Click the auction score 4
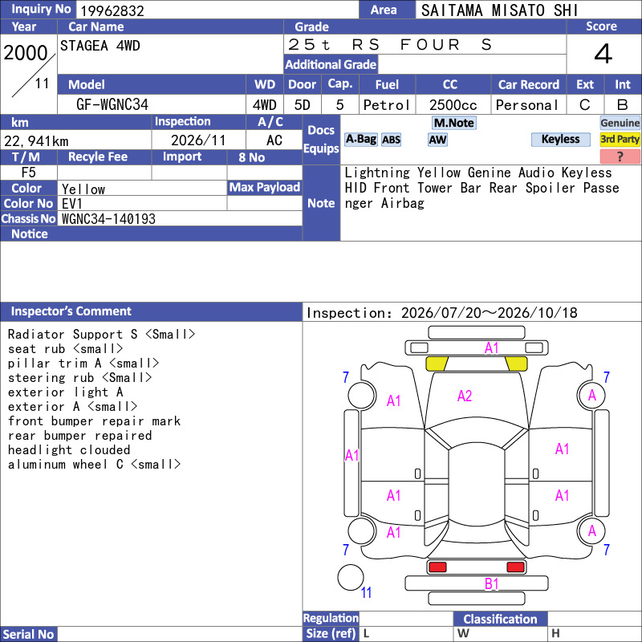The image size is (642, 642). 603,54
